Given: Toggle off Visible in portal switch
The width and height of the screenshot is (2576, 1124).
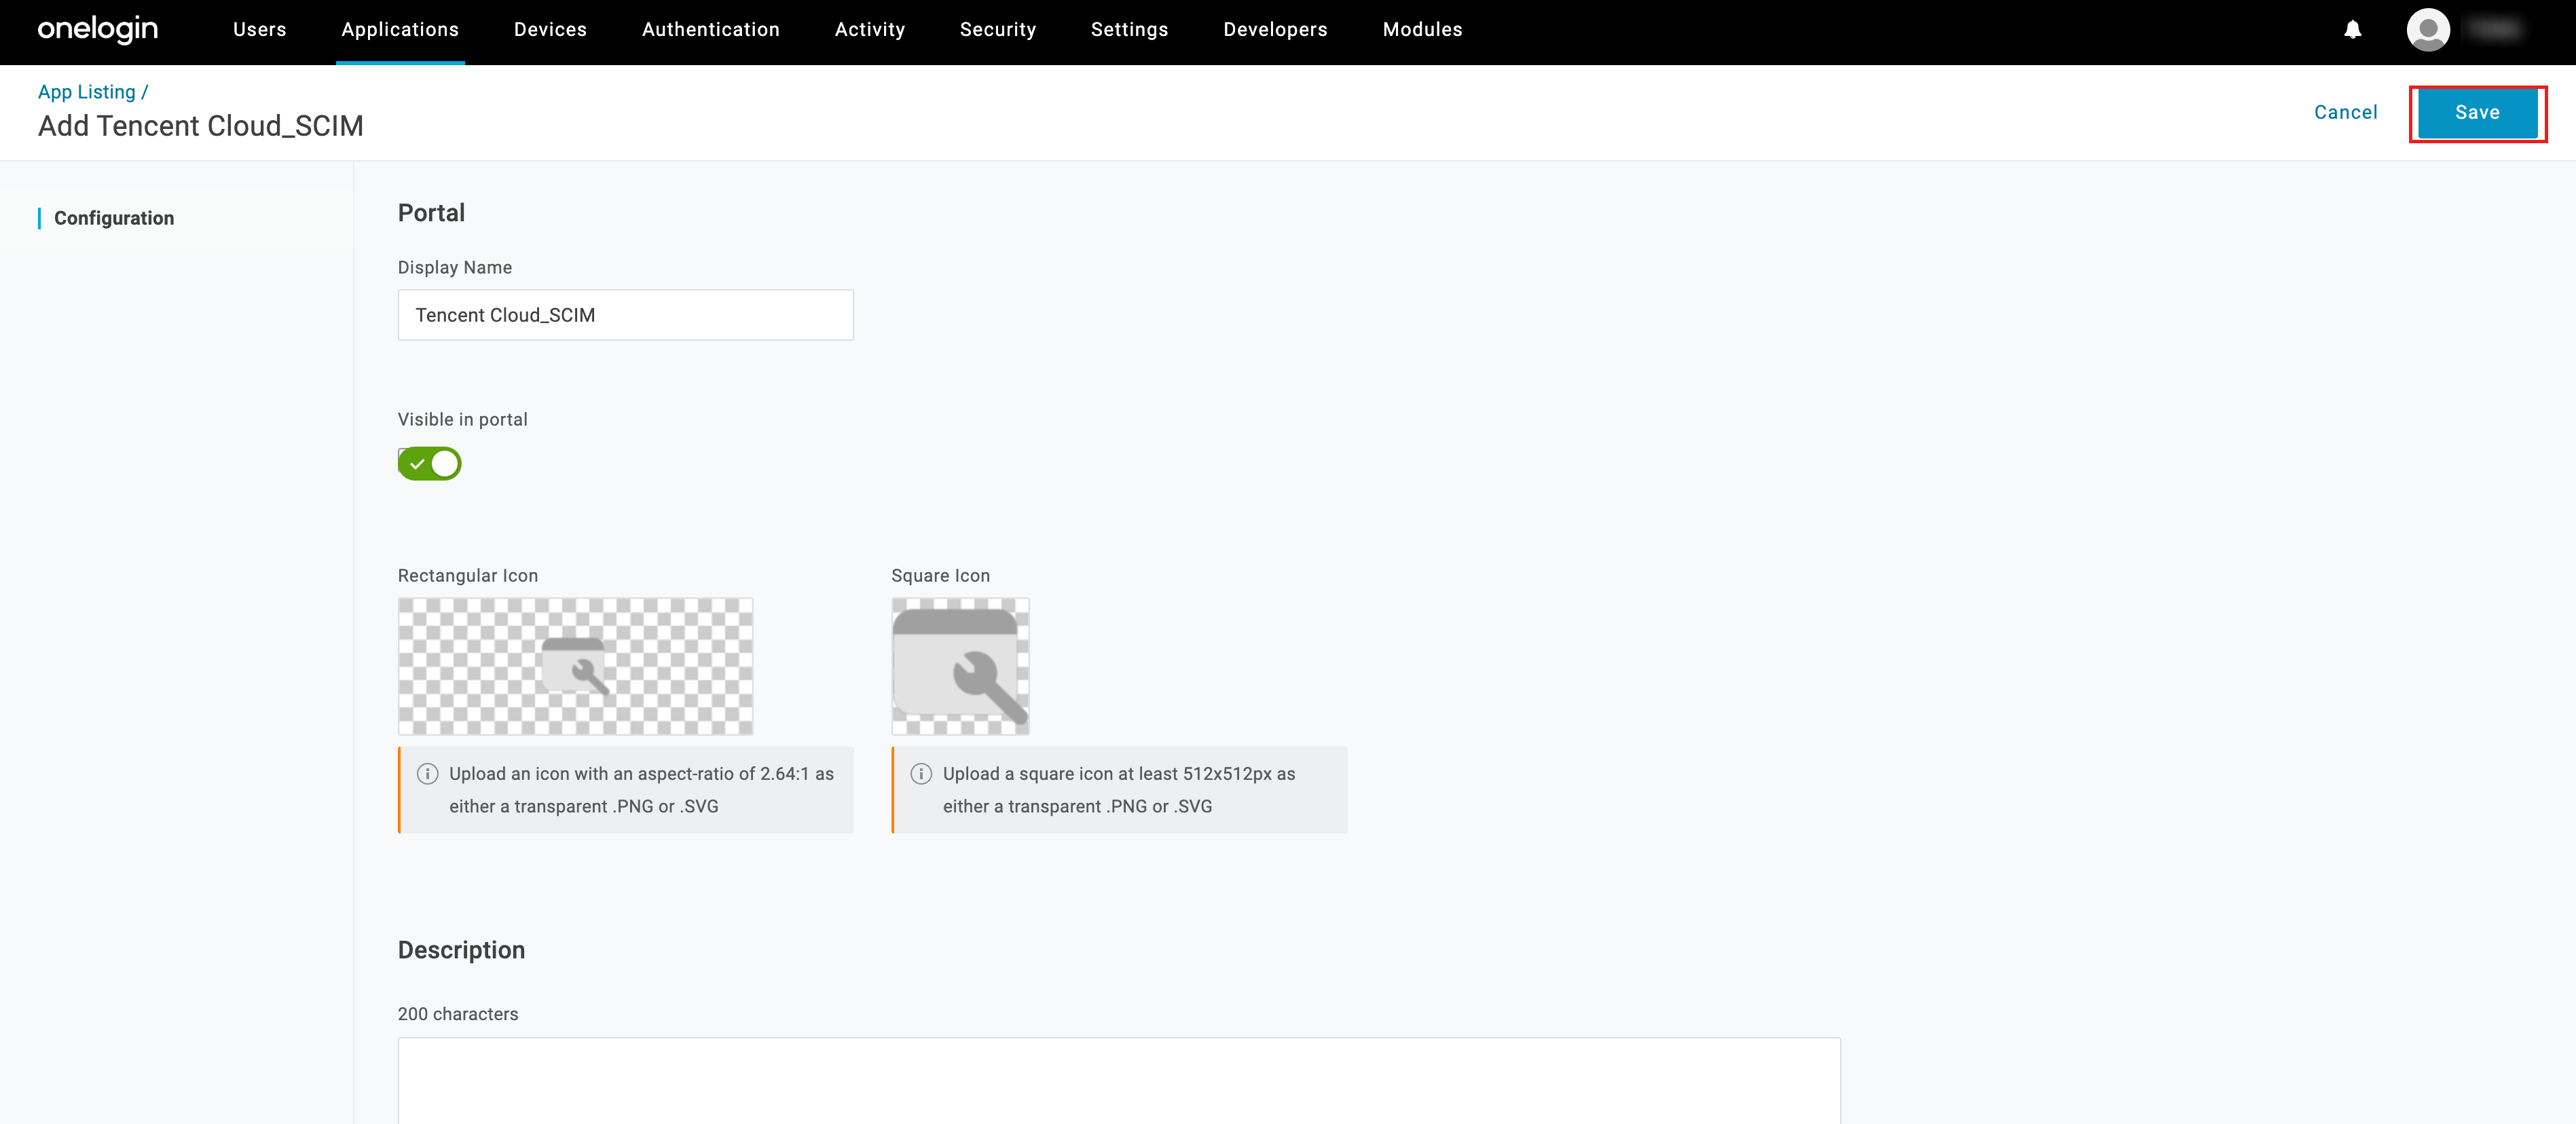Looking at the screenshot, I should pos(429,464).
